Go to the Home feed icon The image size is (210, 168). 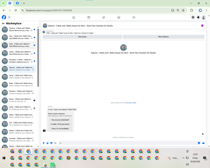[73, 17]
